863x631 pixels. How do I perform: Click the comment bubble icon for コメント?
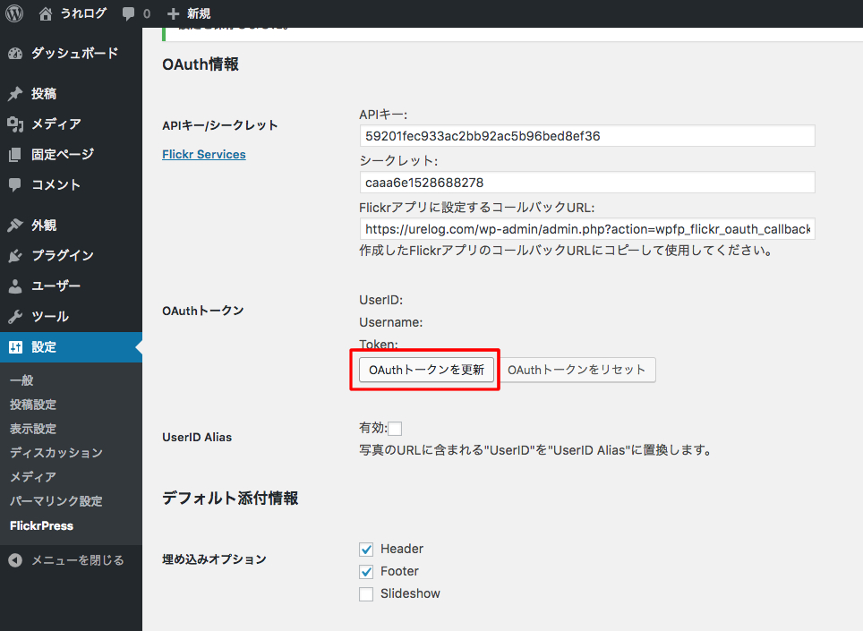point(15,185)
